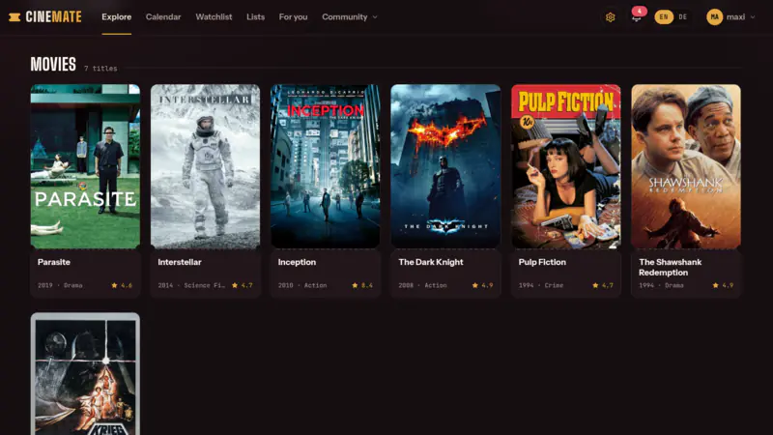Open the Lists tab
This screenshot has height=435, width=773.
pyautogui.click(x=255, y=17)
